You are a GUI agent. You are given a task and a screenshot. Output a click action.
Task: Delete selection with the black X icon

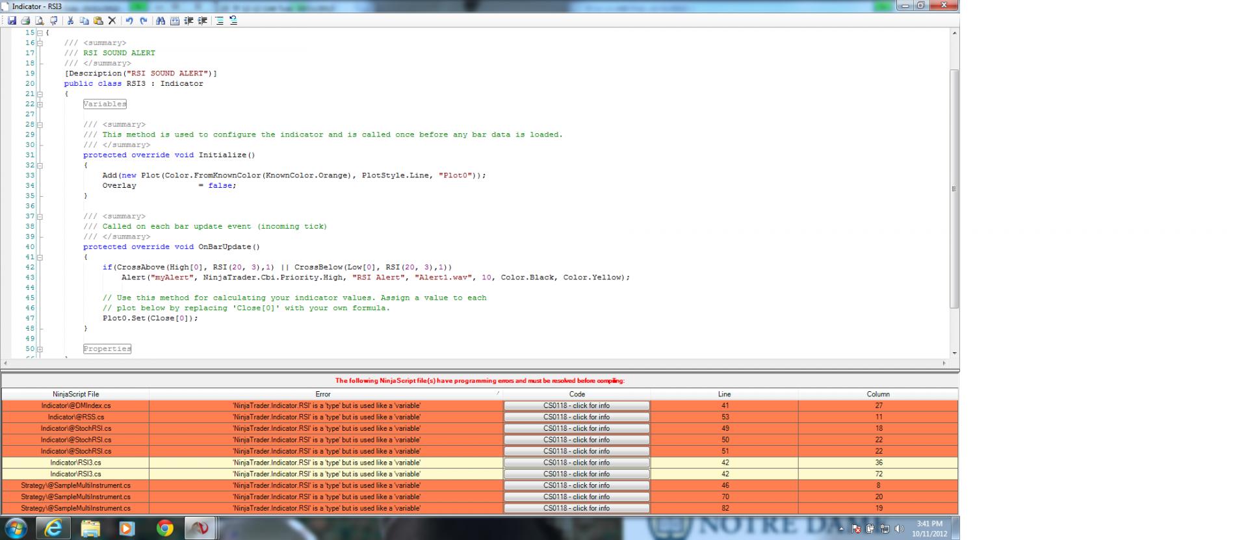tap(112, 21)
